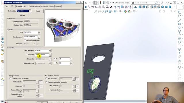The image size is (184, 103).
Task: Select the Slot sketch tool
Action: pyautogui.click(x=179, y=27)
